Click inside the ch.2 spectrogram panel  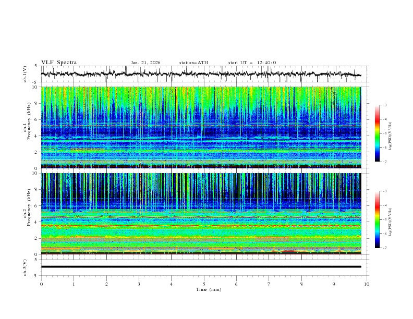click(201, 214)
